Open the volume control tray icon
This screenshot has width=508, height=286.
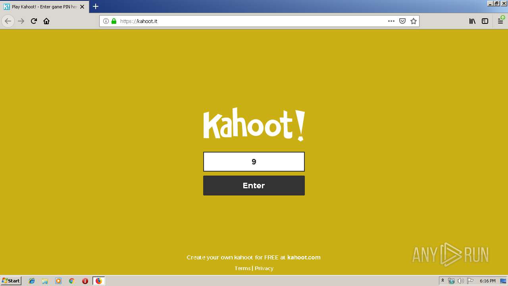pyautogui.click(x=460, y=281)
